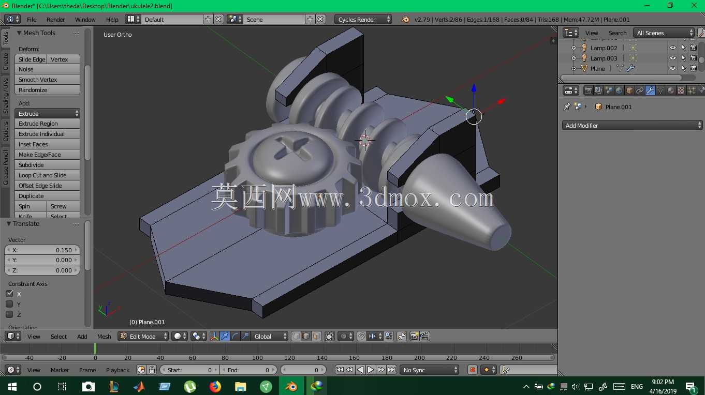Open Firefox from the Windows taskbar
The height and width of the screenshot is (395, 705).
(215, 386)
